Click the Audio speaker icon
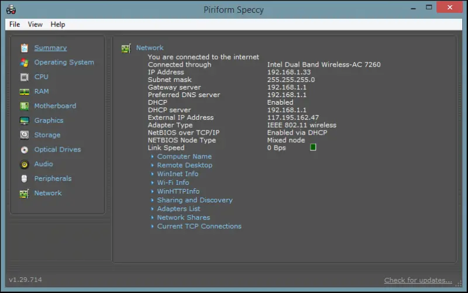 (25, 164)
